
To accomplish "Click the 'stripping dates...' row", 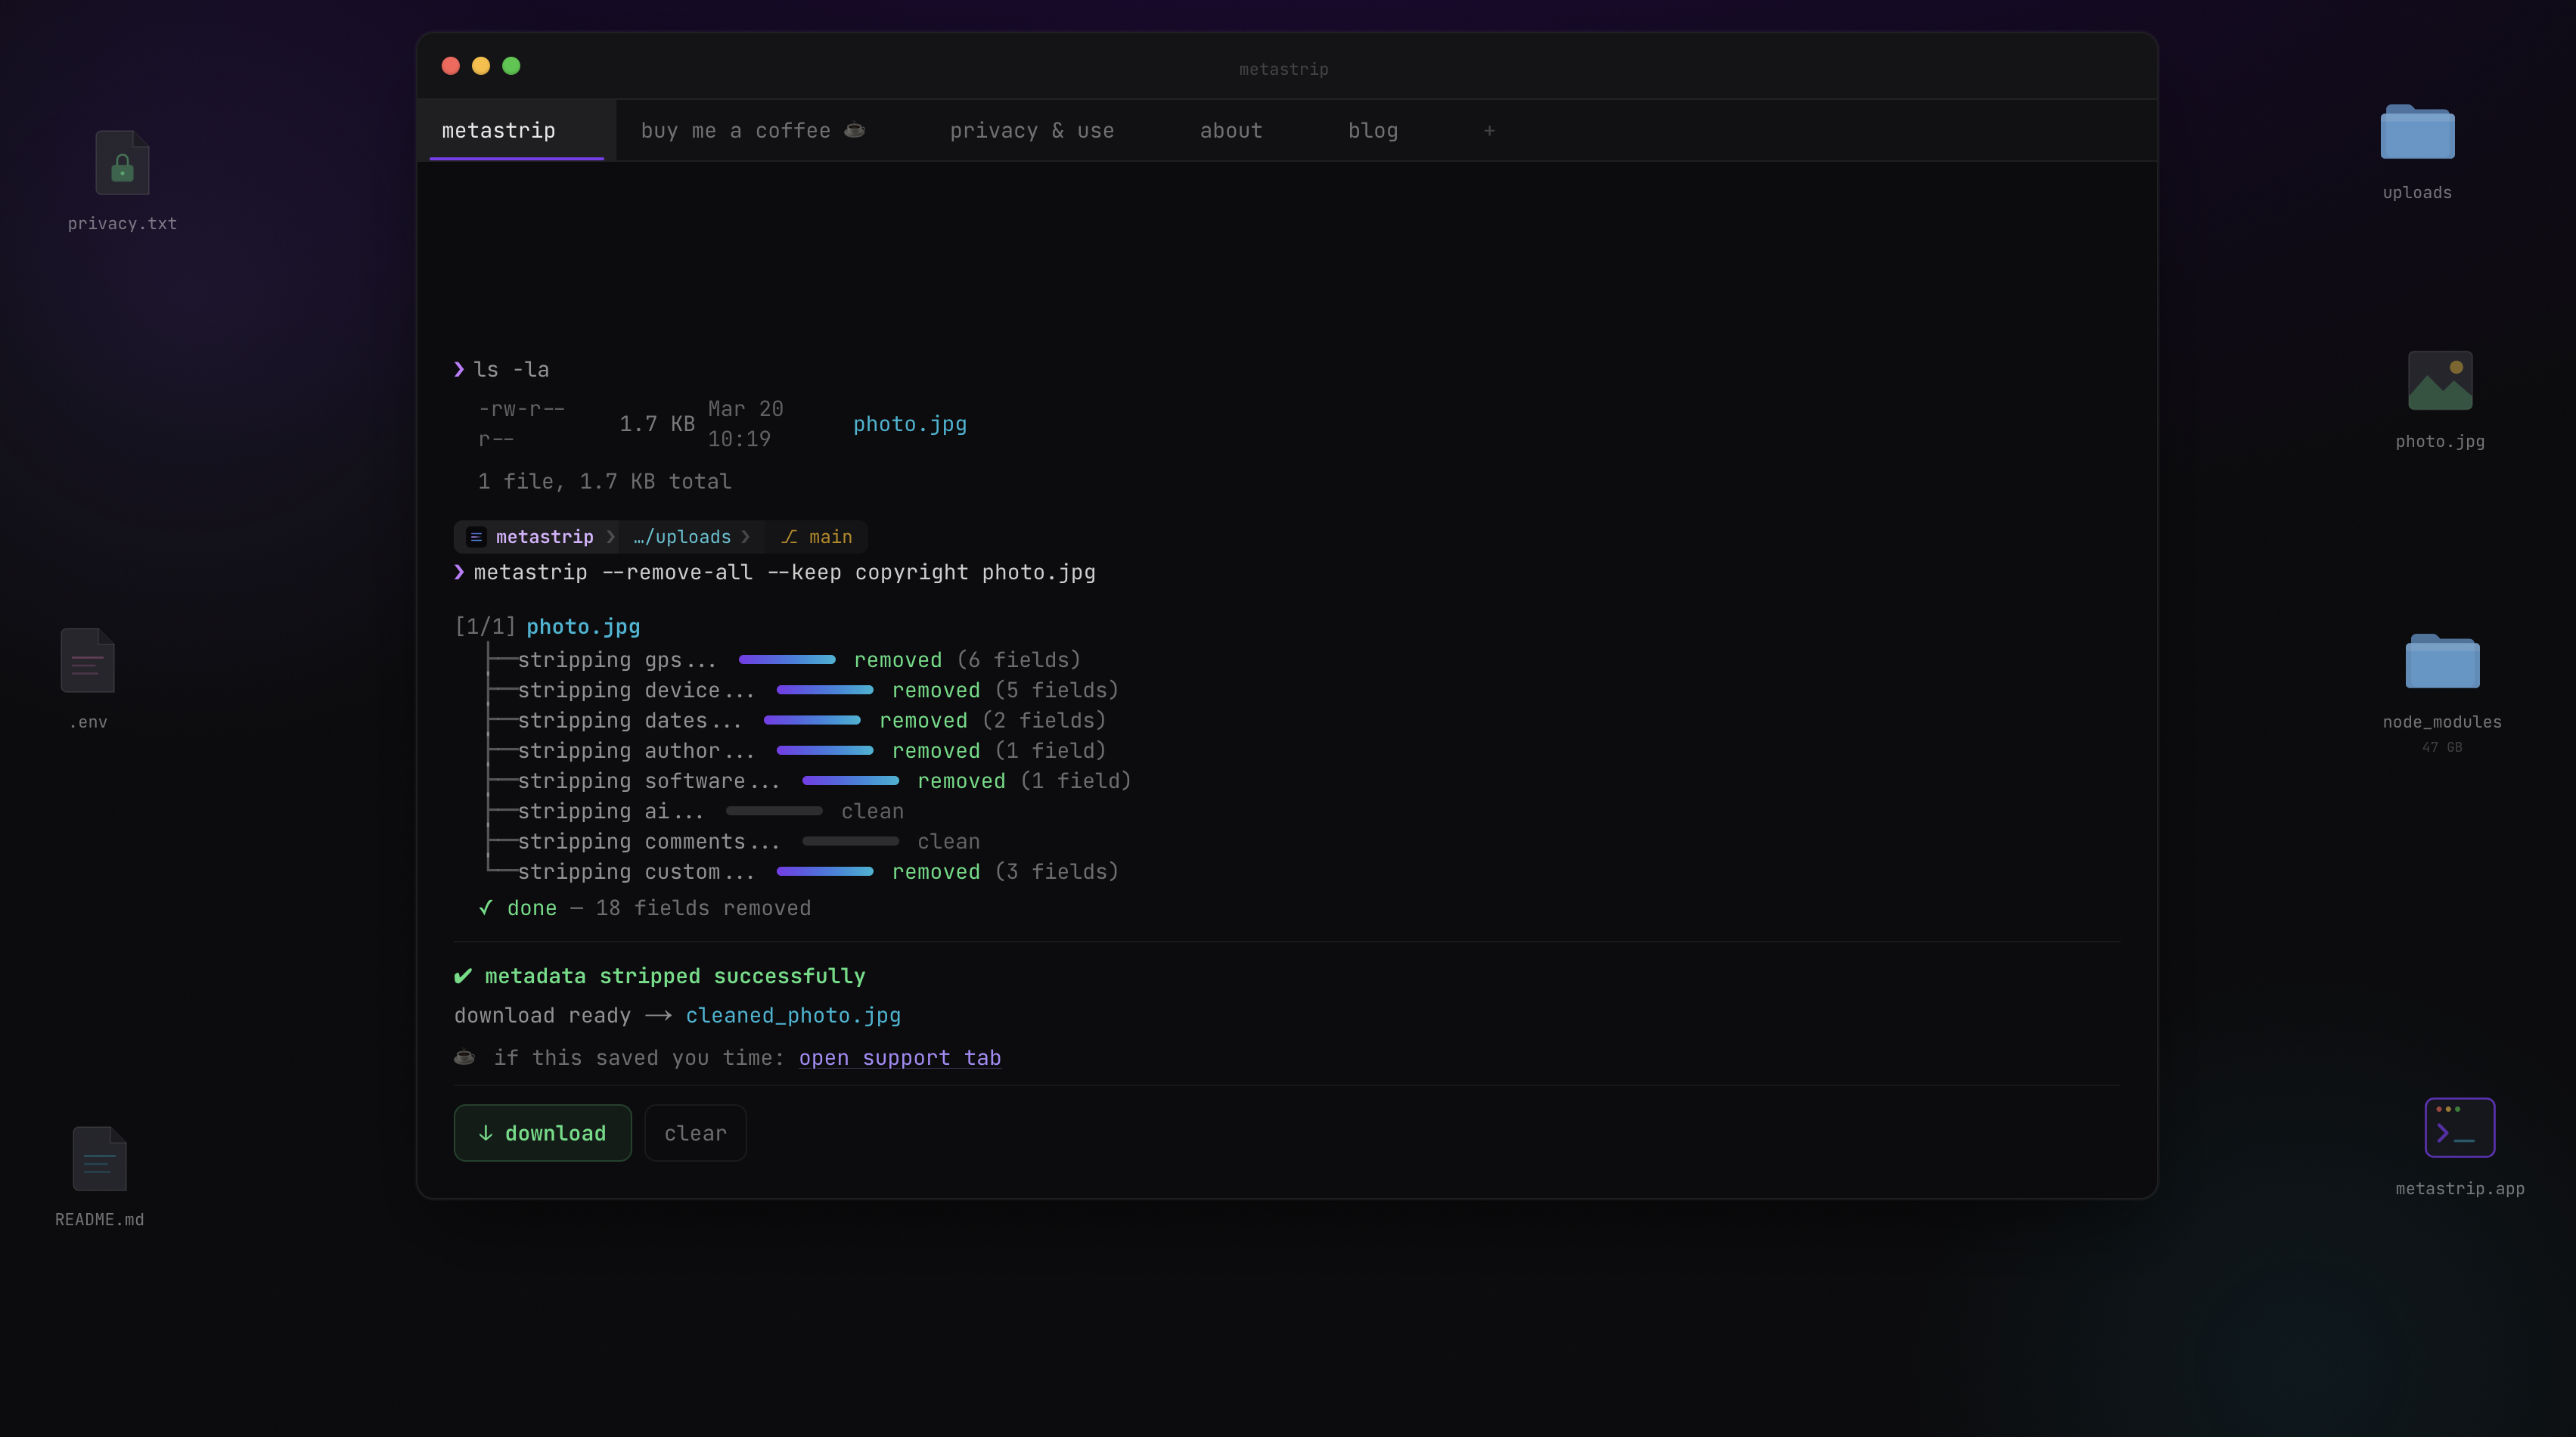I will pyautogui.click(x=797, y=721).
